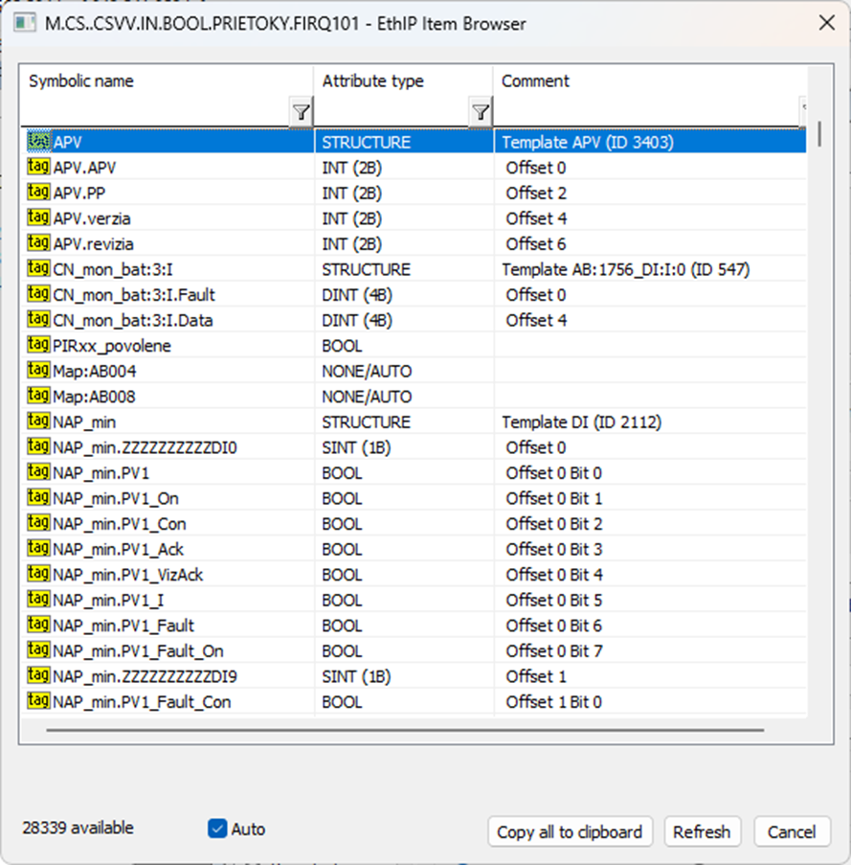Click the tag icon next to APV.PP

[39, 193]
